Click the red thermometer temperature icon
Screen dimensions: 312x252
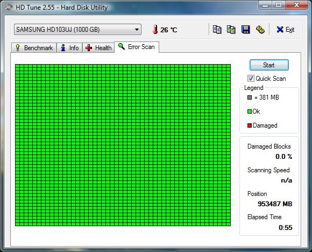tap(155, 30)
